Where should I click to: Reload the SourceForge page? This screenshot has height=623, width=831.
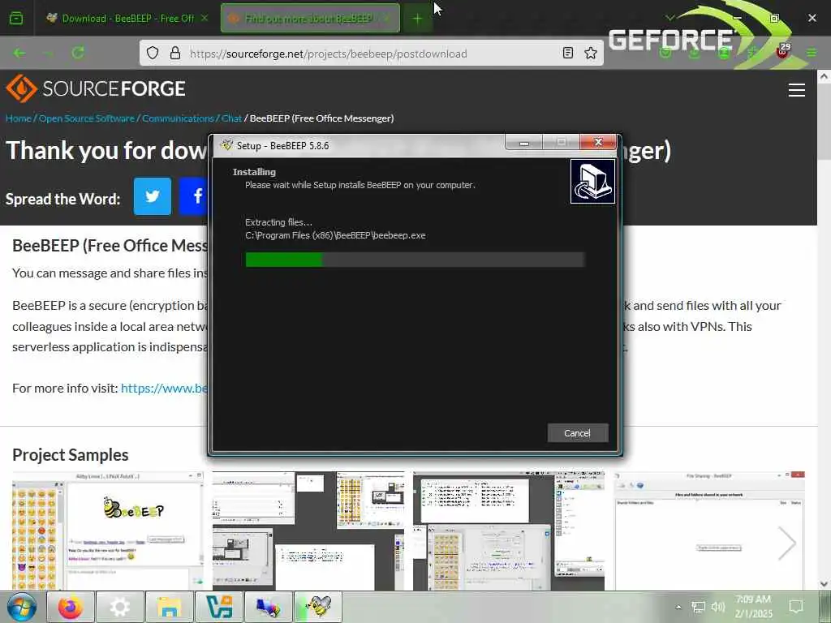click(78, 53)
